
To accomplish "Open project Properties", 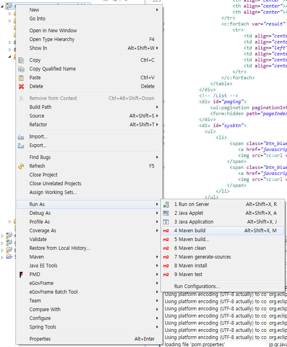I will pos(89,339).
